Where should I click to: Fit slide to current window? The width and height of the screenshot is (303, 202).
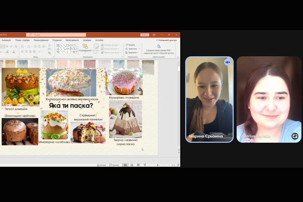point(177,165)
